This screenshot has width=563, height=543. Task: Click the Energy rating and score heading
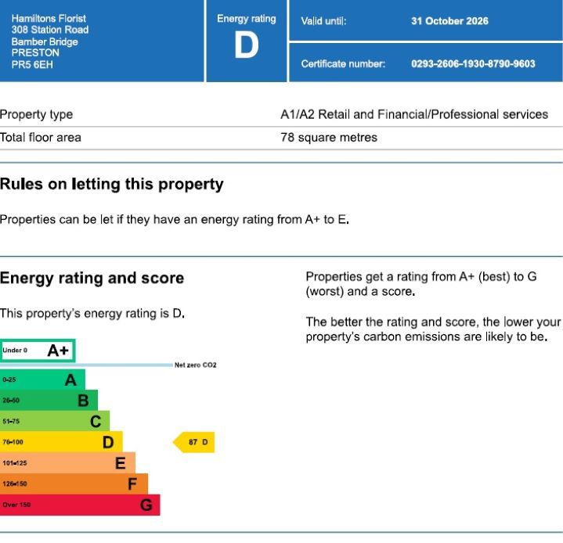92,278
